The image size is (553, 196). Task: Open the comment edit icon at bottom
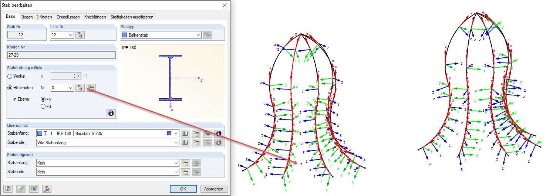click(21, 189)
